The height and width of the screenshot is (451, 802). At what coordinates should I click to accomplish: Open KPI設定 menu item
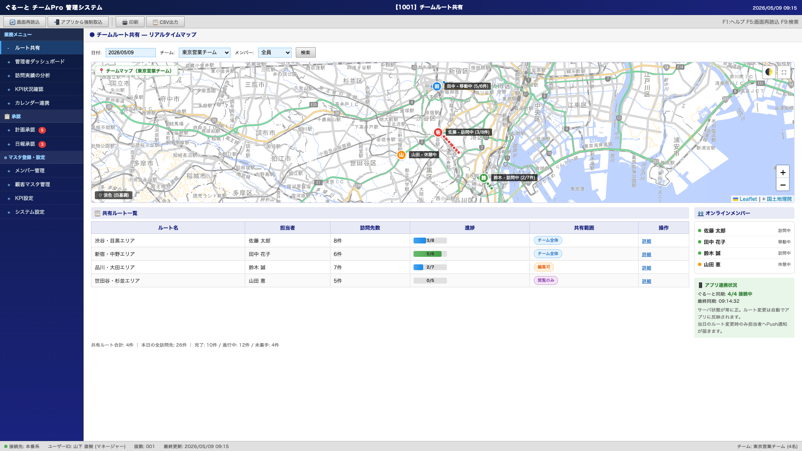[42, 198]
